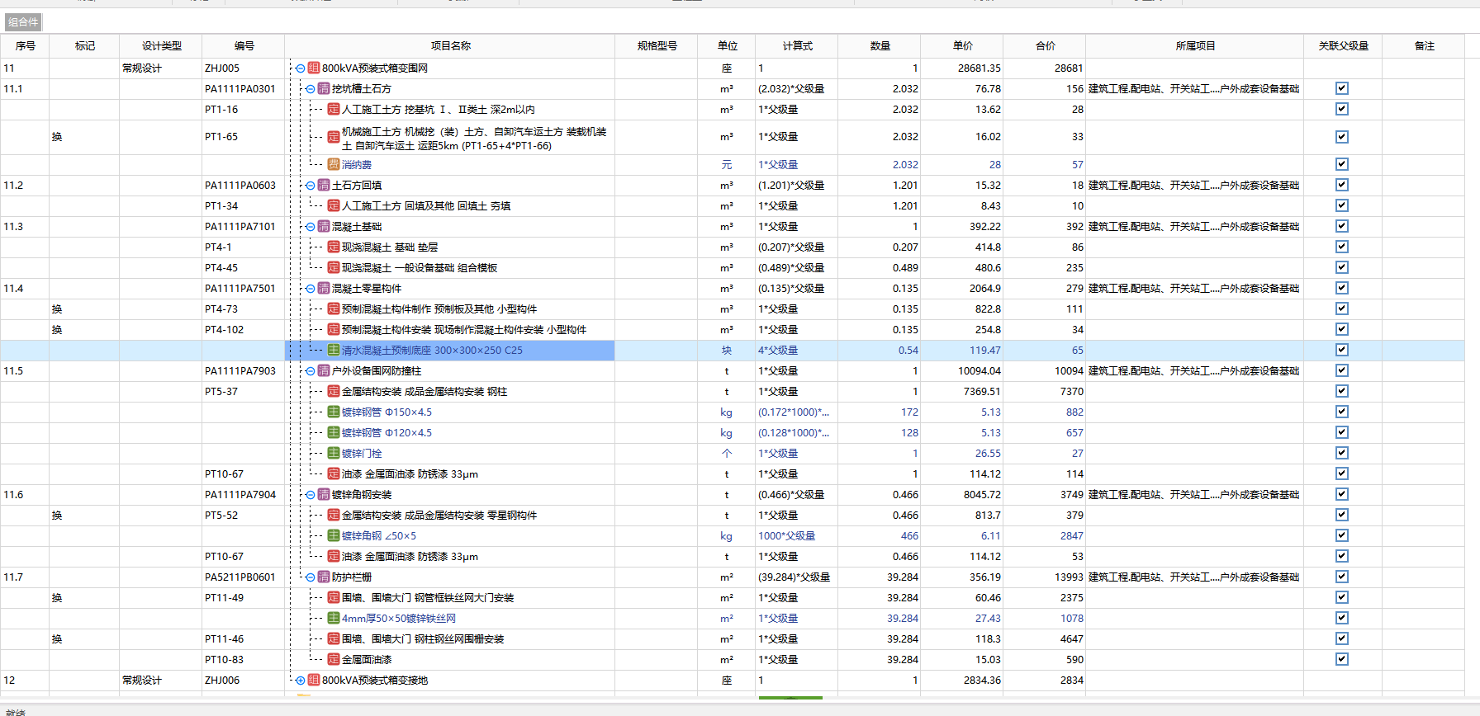Click the 规格型号 column header

coord(657,46)
